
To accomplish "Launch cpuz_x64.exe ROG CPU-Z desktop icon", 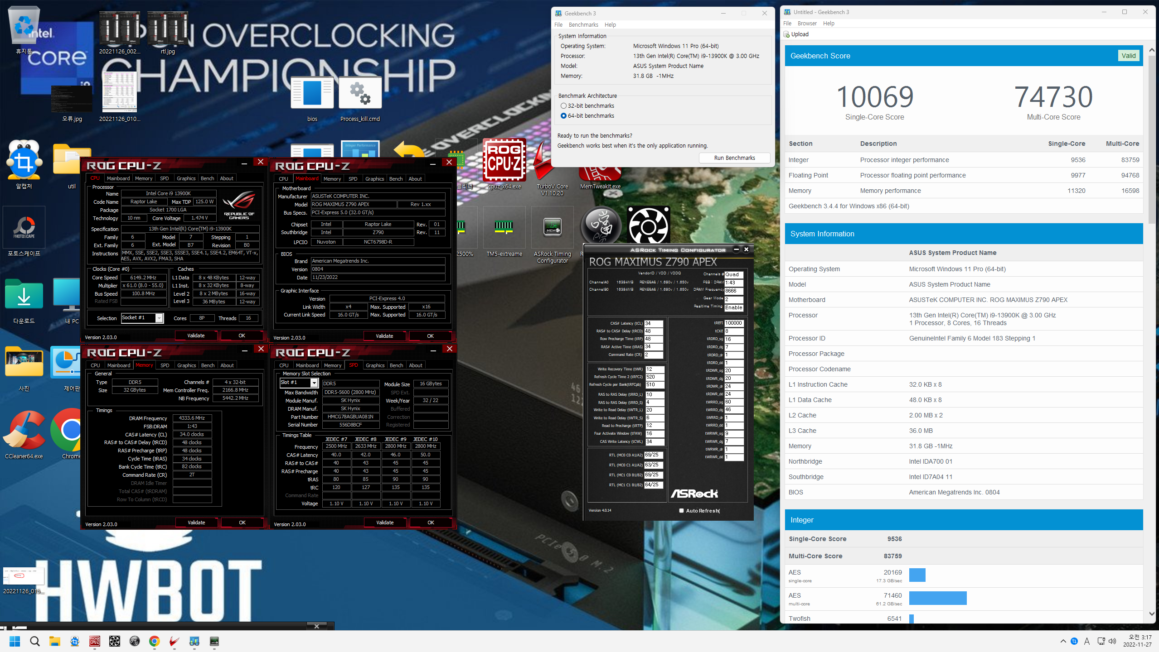I will tap(504, 164).
